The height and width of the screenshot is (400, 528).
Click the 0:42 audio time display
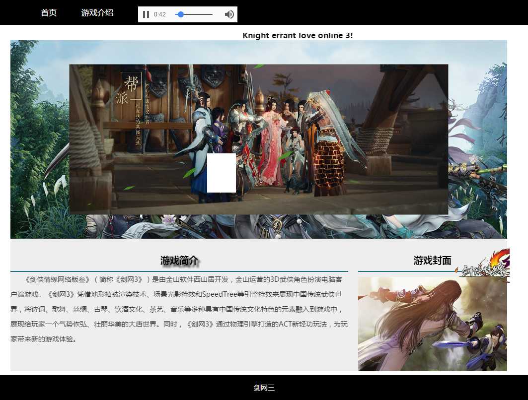(x=160, y=14)
